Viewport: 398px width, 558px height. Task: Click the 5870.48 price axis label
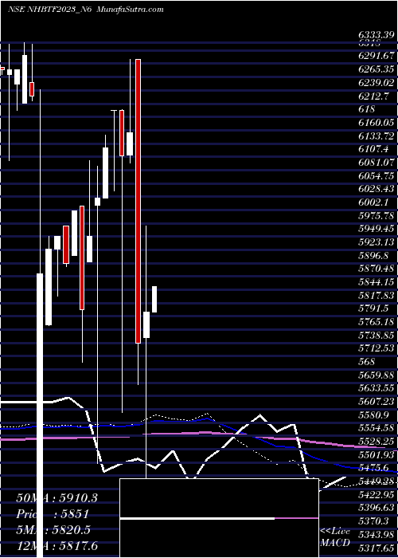(x=376, y=269)
